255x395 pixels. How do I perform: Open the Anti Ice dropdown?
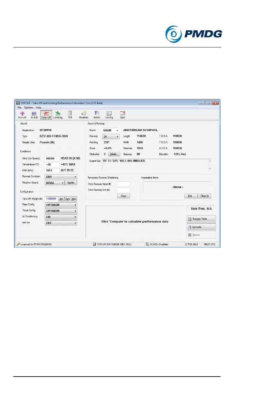(x=61, y=223)
